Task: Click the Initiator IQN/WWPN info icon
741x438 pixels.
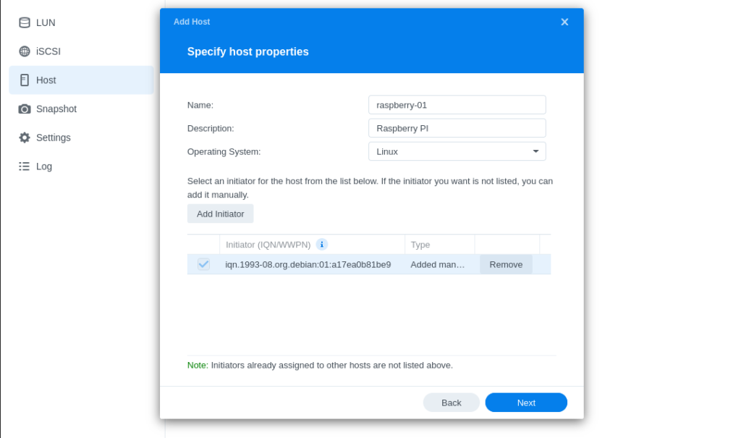Action: click(322, 245)
